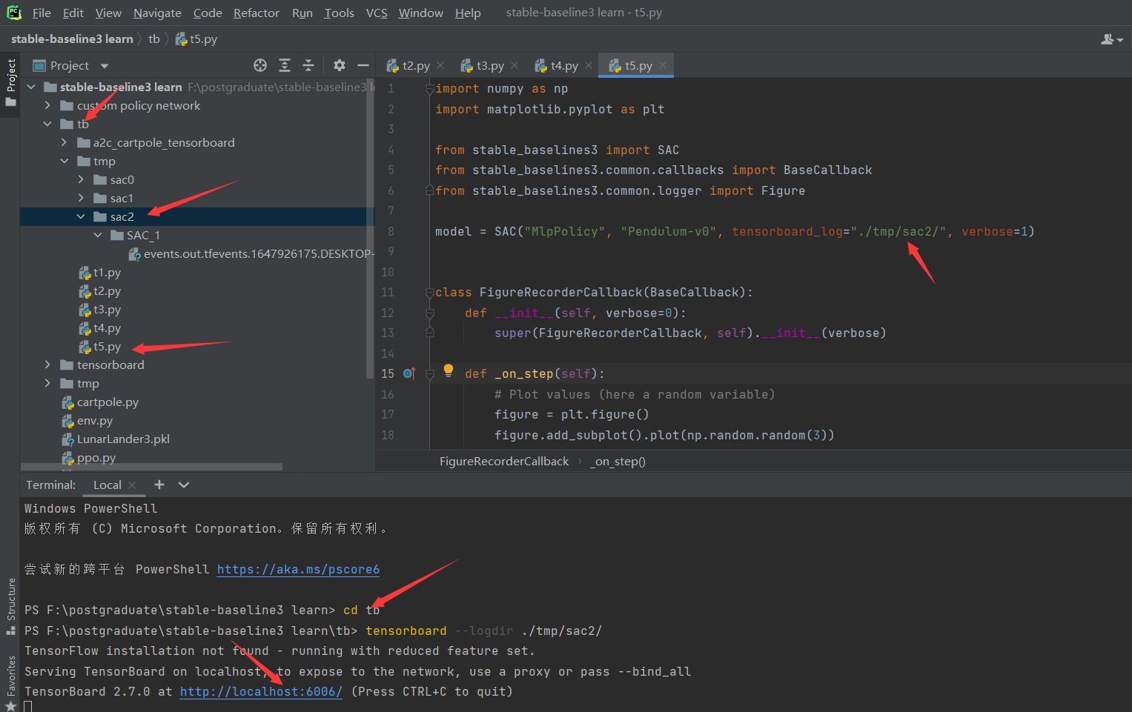
Task: Open the File menu
Action: [x=42, y=13]
